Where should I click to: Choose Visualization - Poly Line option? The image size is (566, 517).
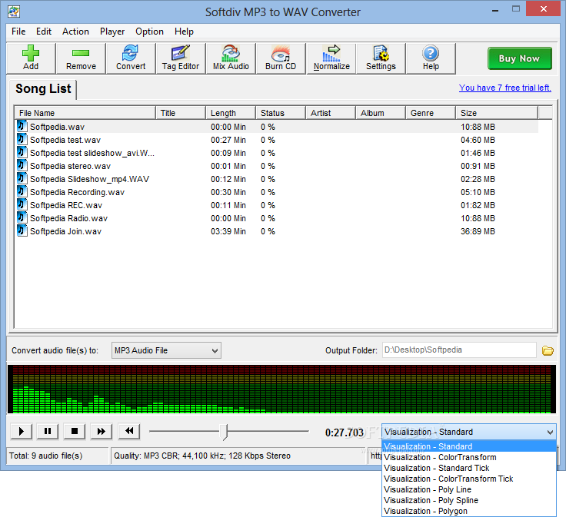(x=469, y=489)
